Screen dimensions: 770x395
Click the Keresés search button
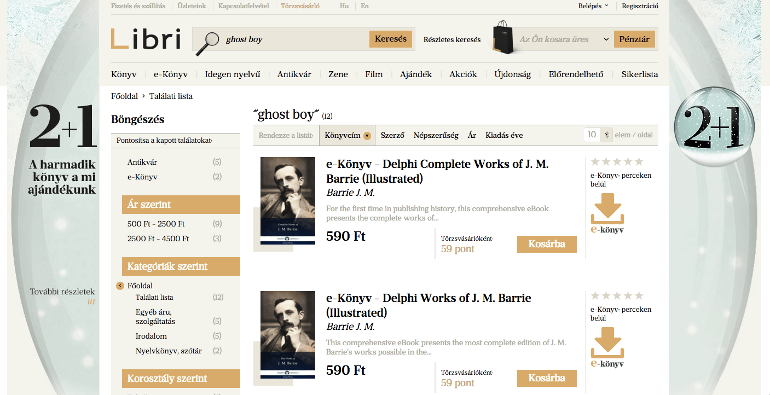(391, 39)
